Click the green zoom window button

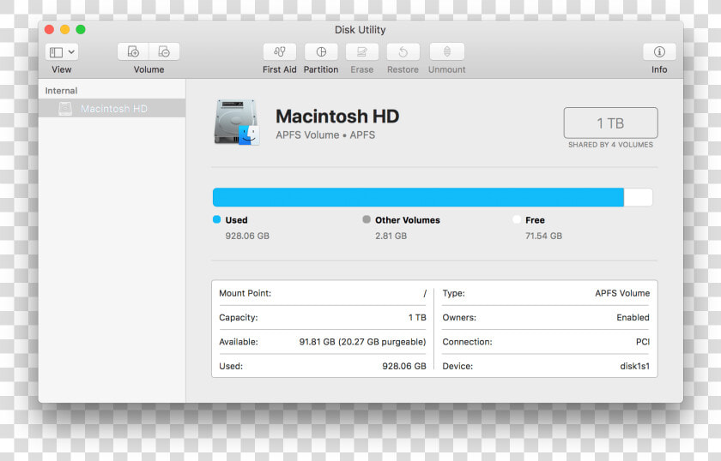pos(81,29)
